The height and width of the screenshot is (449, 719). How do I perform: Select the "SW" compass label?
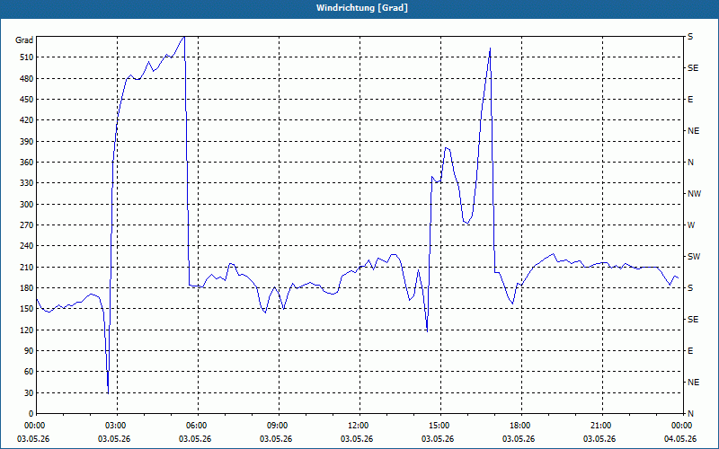tap(694, 257)
